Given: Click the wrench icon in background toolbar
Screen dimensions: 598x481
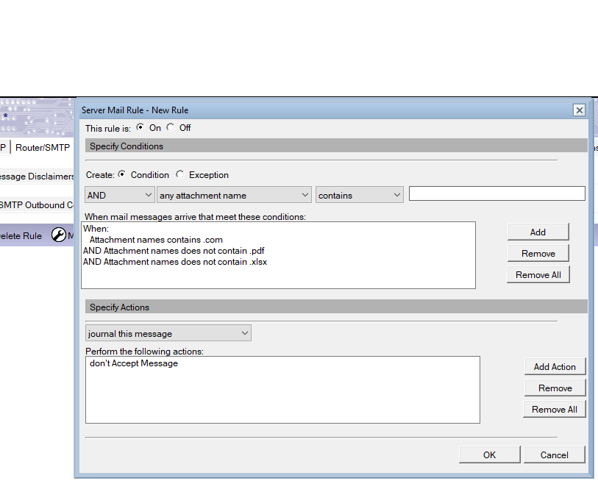Looking at the screenshot, I should (58, 235).
